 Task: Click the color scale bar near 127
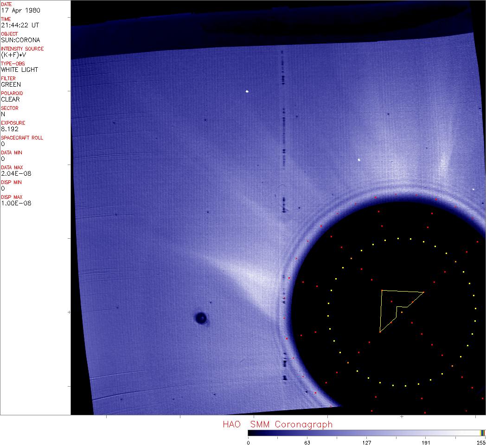pos(366,433)
